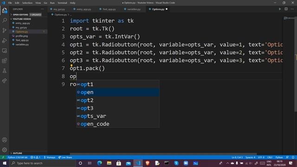
Task: Open Microsoft Store from taskbar
Action: [119, 163]
